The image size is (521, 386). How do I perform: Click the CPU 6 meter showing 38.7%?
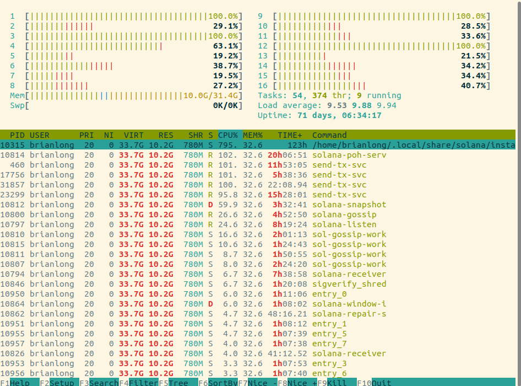pos(126,66)
